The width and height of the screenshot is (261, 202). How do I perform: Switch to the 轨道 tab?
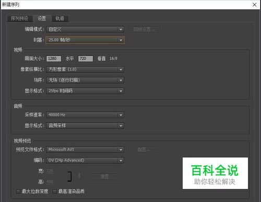pyautogui.click(x=60, y=18)
